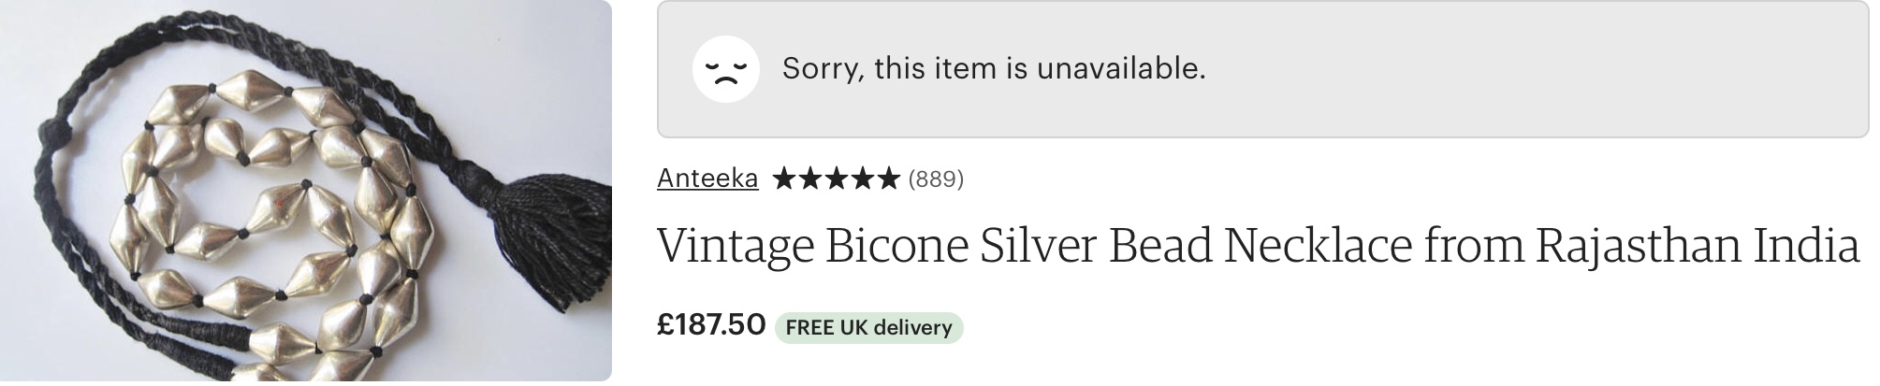Click the FREE UK delivery badge
The width and height of the screenshot is (1880, 386).
tap(868, 328)
